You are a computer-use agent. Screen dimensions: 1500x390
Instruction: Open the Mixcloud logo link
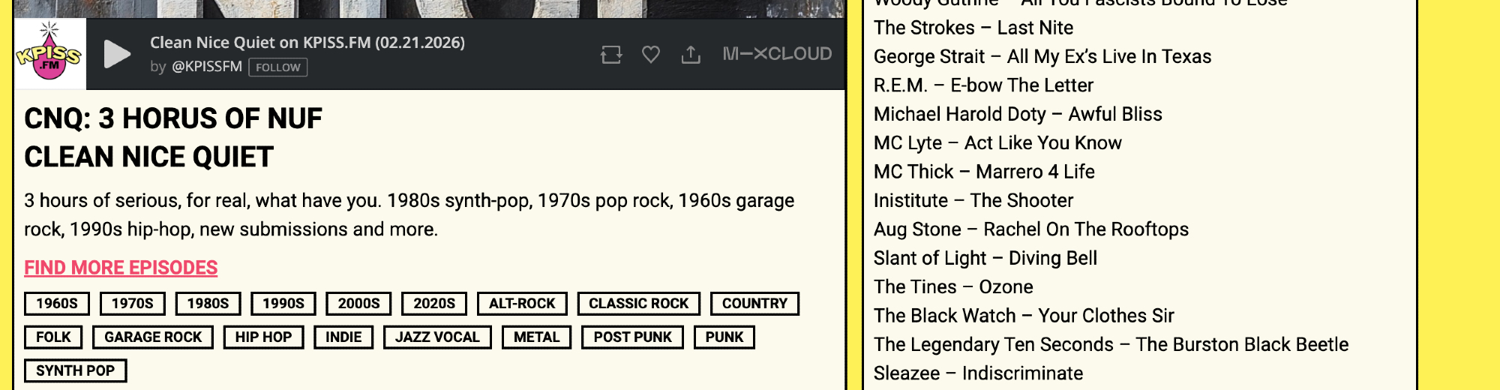click(x=777, y=54)
